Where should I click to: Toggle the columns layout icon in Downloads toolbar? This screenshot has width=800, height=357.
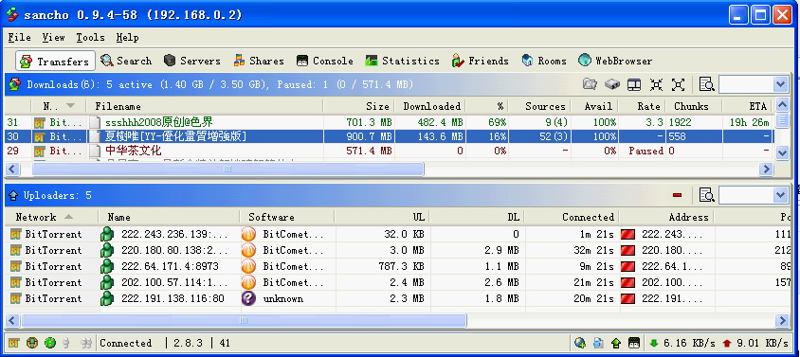[634, 84]
